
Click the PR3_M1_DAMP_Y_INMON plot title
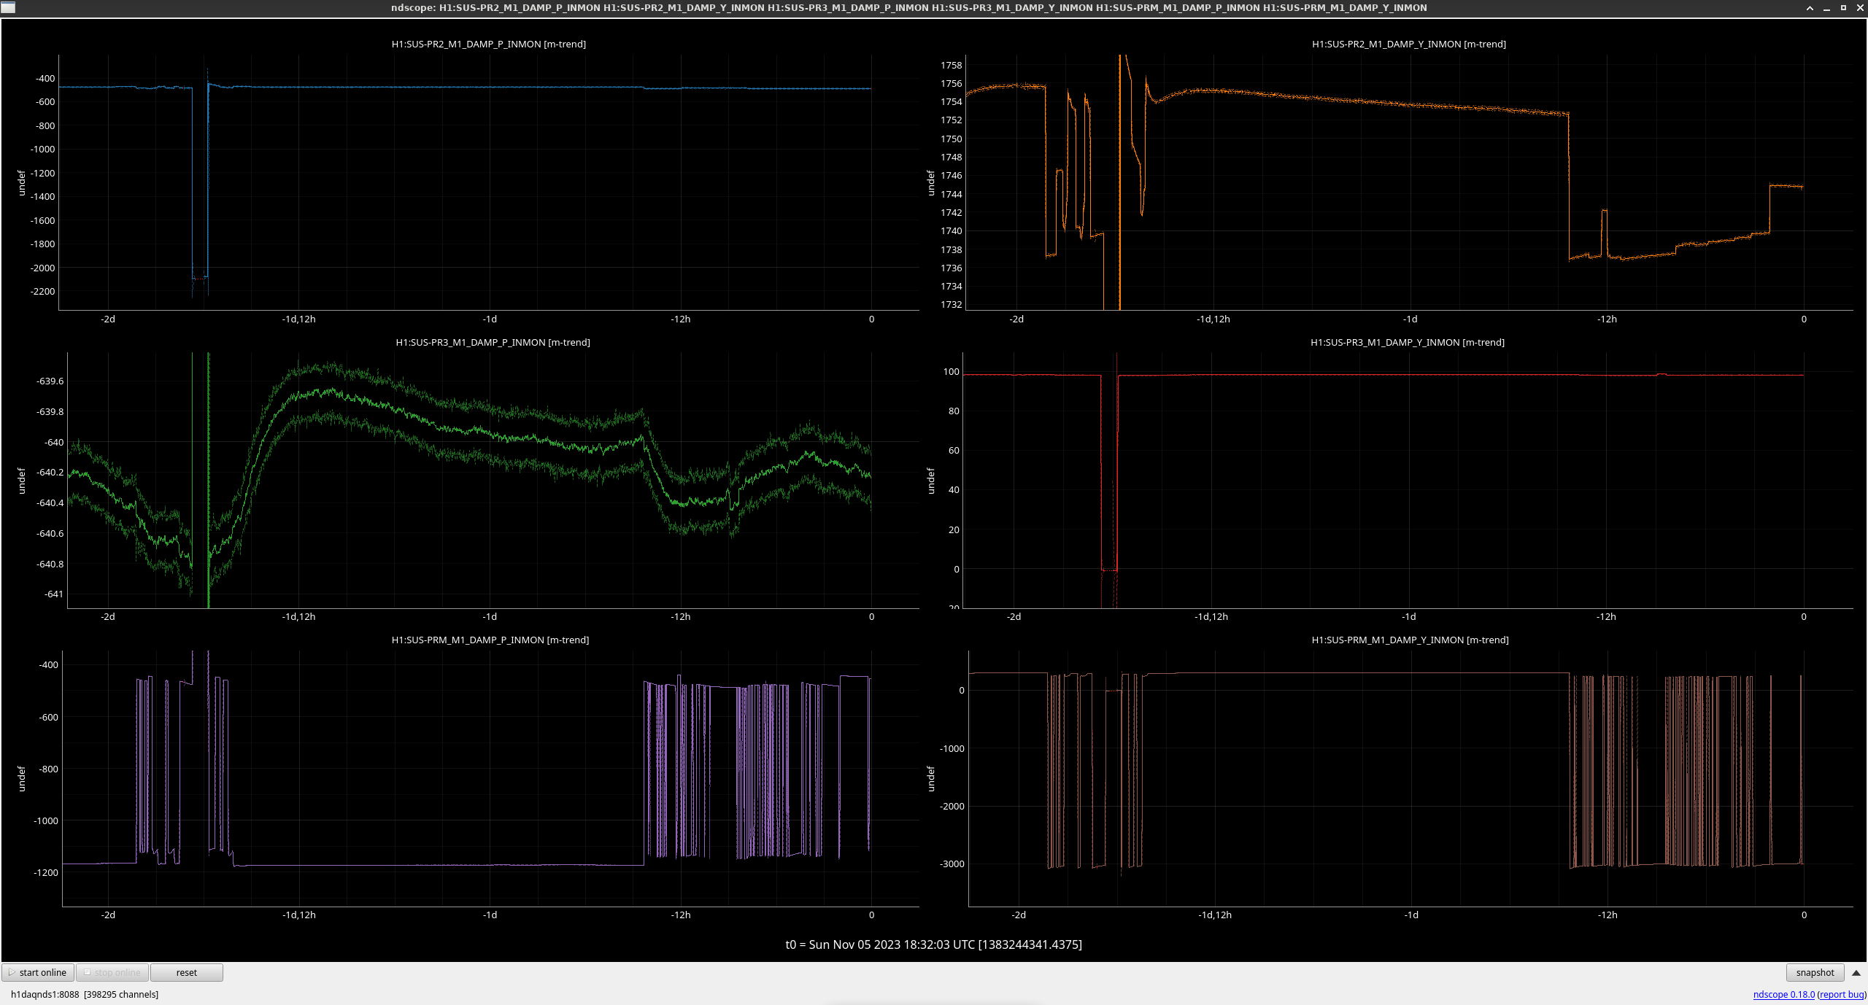(1407, 342)
